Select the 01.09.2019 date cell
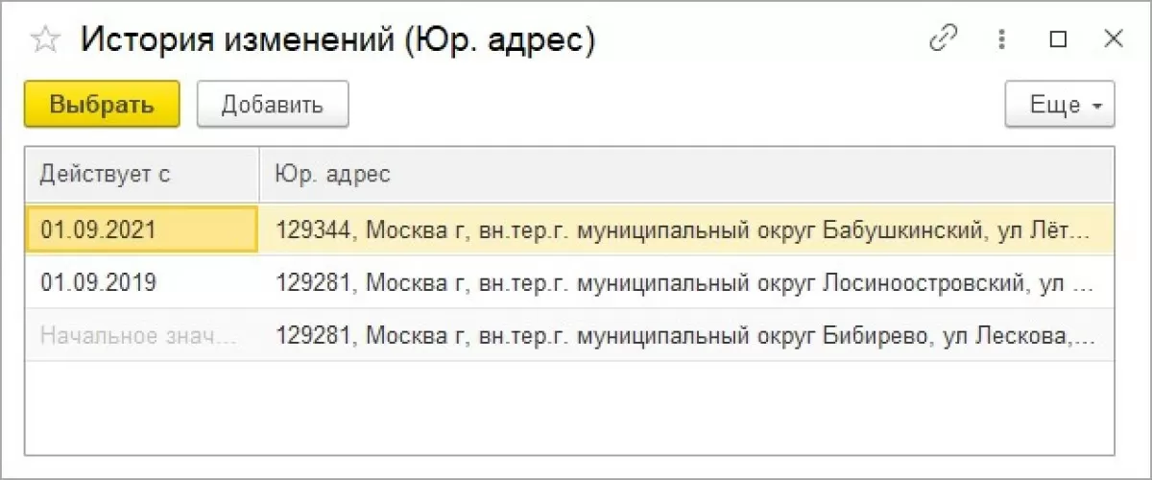This screenshot has width=1152, height=480. (x=141, y=283)
